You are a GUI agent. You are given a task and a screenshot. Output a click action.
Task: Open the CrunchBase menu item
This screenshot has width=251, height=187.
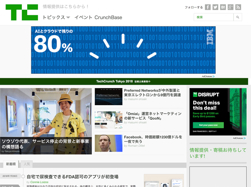click(x=108, y=17)
